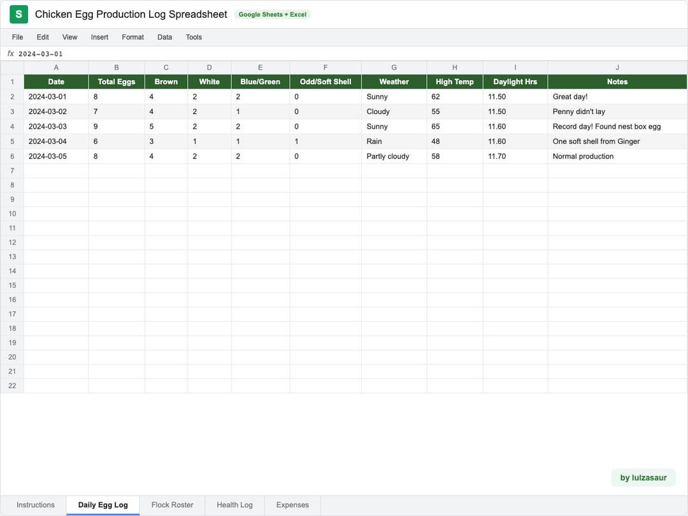Open the Health Log sheet tab
Viewport: 688px width, 516px height.
pos(234,505)
